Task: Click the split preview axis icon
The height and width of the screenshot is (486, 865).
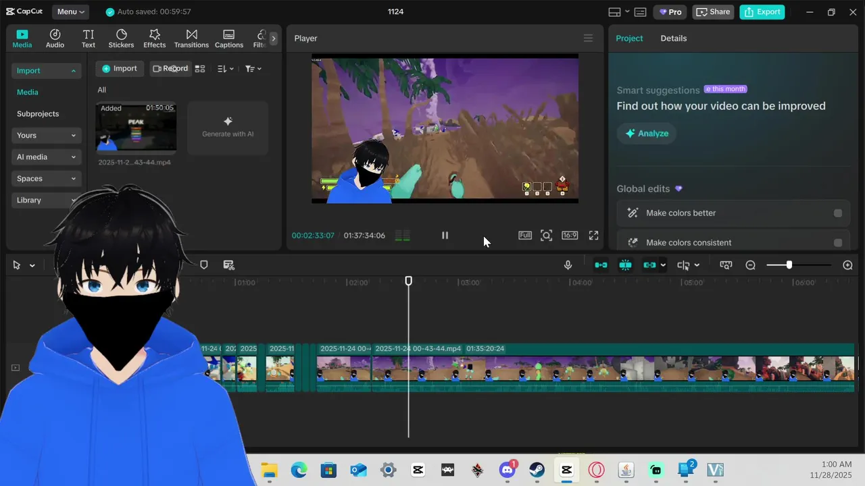Action: 683,265
